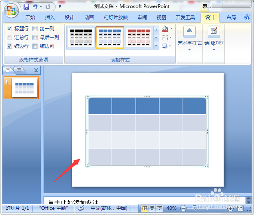Start Slide Show view icon
This screenshot has width=254, height=215.
point(159,208)
